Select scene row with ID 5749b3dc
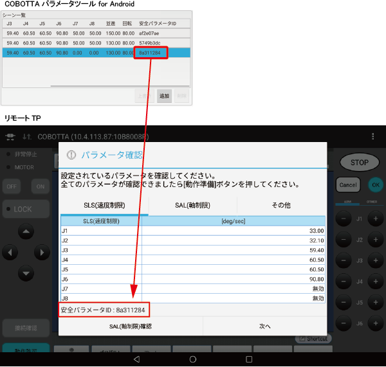The image size is (386, 367). click(x=96, y=42)
